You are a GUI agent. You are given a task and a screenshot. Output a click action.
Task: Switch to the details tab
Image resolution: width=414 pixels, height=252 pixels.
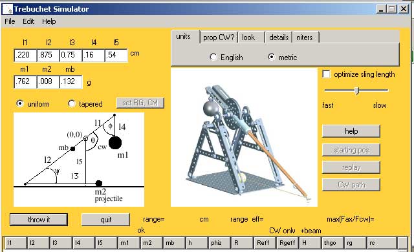tap(279, 37)
